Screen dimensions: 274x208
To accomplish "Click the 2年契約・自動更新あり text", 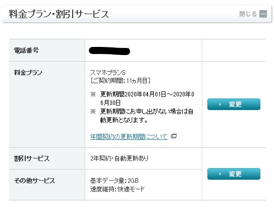I will click(x=120, y=159).
